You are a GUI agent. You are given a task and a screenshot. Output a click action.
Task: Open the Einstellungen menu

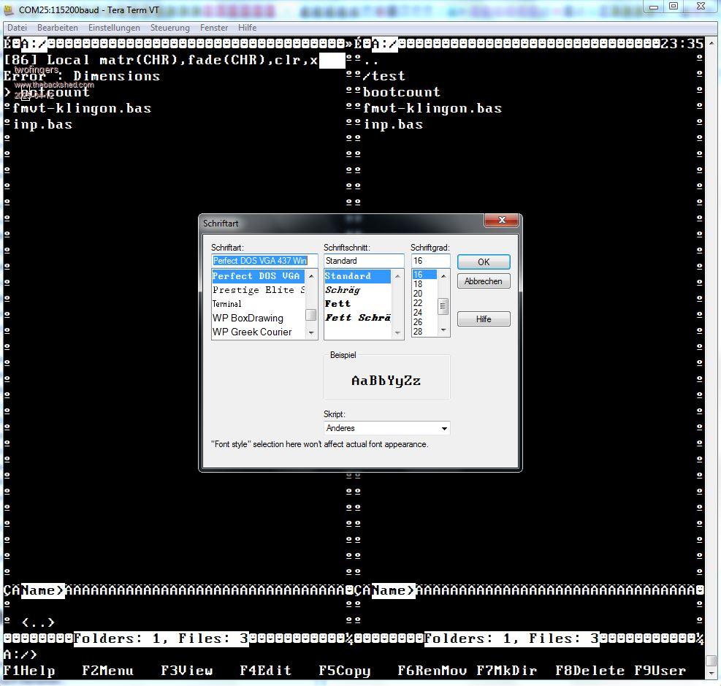114,28
